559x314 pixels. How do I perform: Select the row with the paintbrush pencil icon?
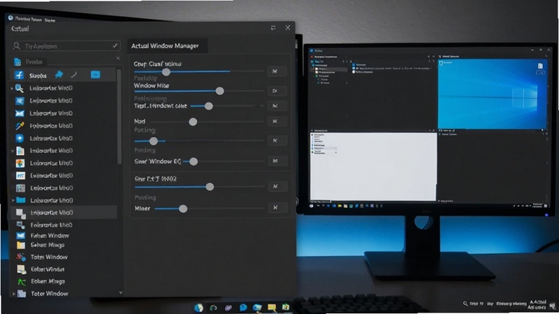64,126
